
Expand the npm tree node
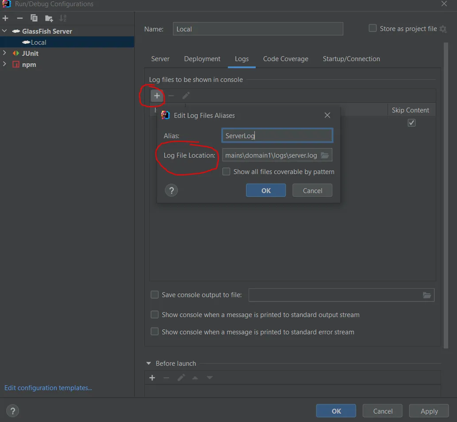[4, 64]
